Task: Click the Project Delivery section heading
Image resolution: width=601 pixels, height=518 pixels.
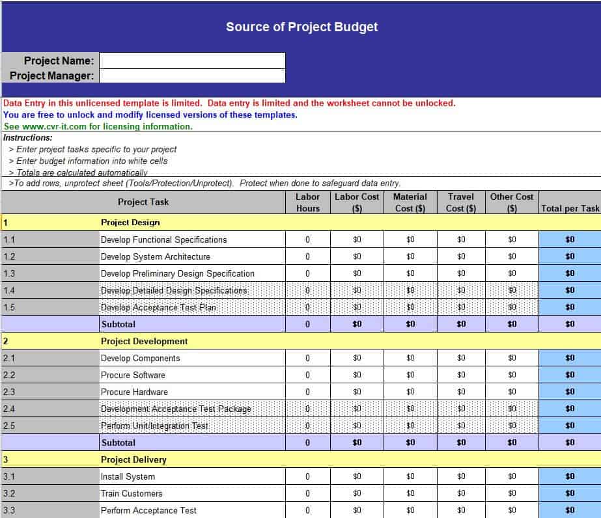Action: [x=133, y=459]
